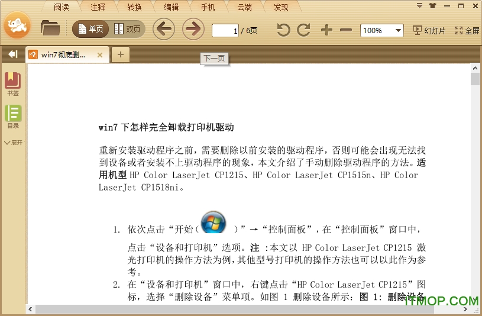The image size is (482, 316).
Task: Open the skin (shirt) icon
Action: (433, 5)
